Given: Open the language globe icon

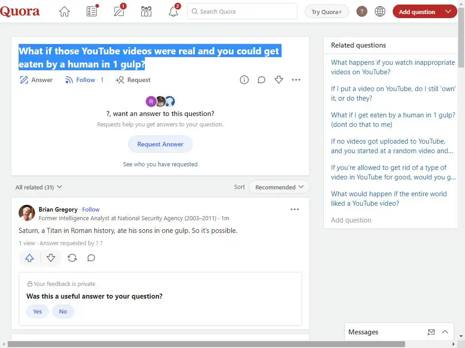Looking at the screenshot, I should click(380, 11).
